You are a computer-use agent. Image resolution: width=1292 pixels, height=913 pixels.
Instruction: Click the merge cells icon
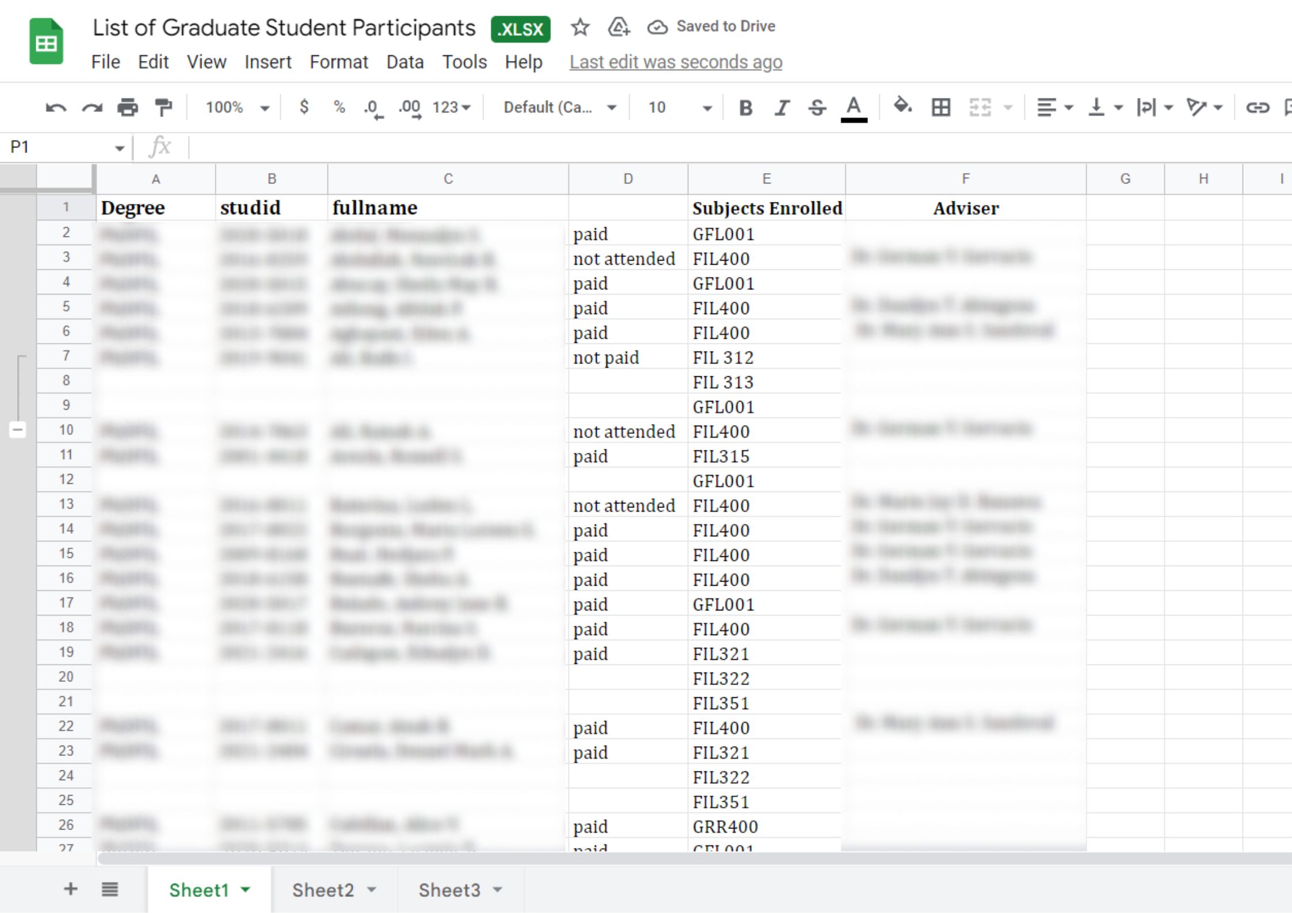click(x=980, y=107)
